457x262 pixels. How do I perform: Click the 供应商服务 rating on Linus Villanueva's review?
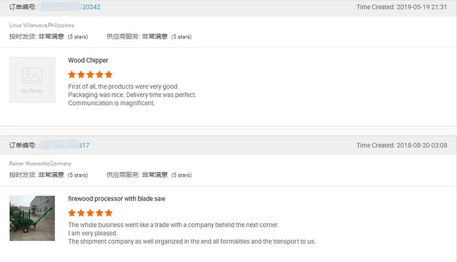149,37
